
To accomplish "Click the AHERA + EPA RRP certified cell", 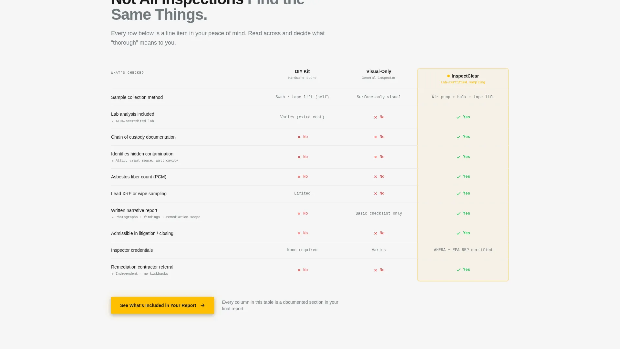I will pyautogui.click(x=463, y=250).
